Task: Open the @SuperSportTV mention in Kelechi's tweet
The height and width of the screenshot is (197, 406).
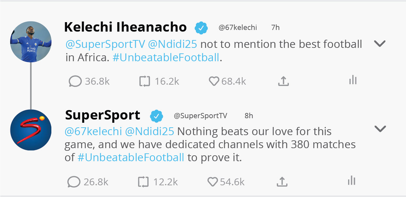Action: point(105,44)
